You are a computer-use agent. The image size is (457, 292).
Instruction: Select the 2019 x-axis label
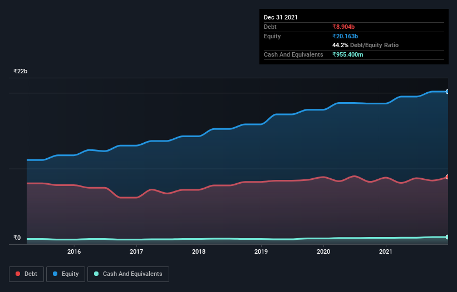261,251
